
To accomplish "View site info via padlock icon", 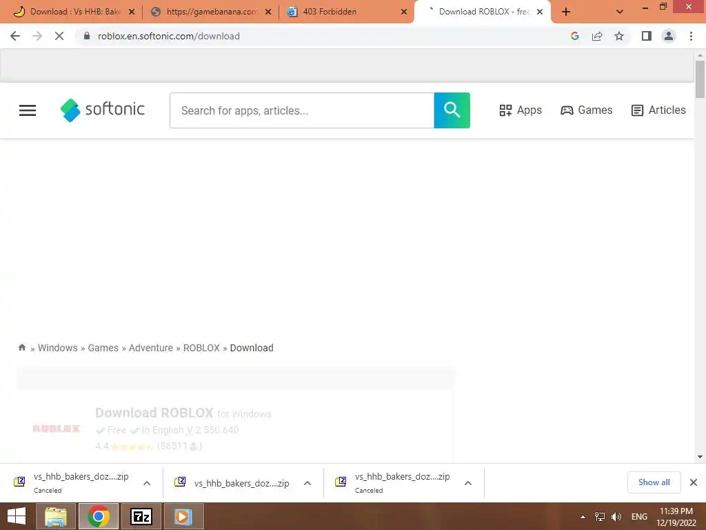I will [x=87, y=36].
